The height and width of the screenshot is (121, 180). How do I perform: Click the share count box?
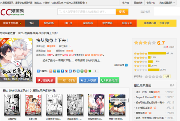96,71
